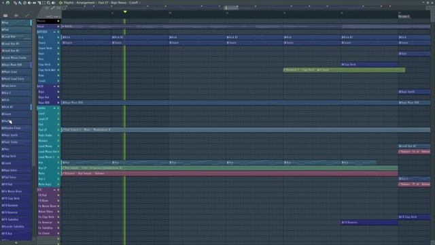Viewport: 435px width, 245px height.
Task: Open the Cutoff breadcrumb selector
Action: click(133, 3)
